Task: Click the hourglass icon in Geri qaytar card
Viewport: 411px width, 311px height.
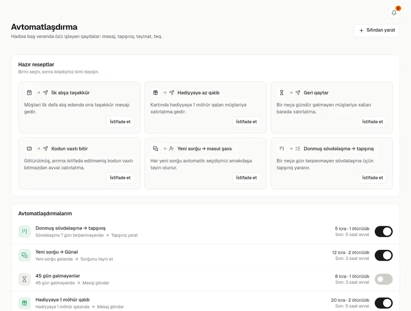Action: point(282,93)
